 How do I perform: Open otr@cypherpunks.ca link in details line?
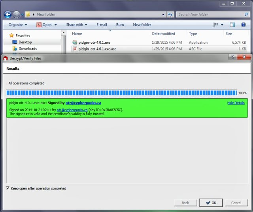click(x=72, y=110)
